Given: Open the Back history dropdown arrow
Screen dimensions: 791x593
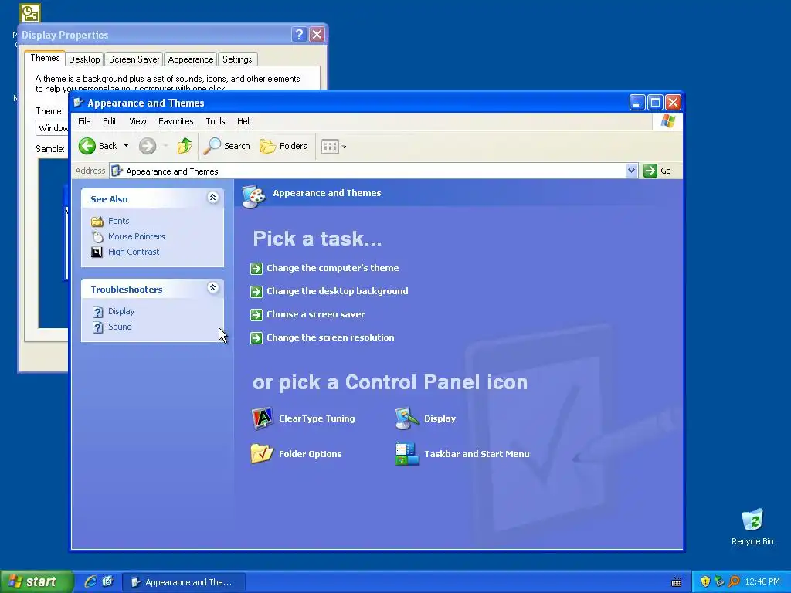Looking at the screenshot, I should click(x=126, y=146).
